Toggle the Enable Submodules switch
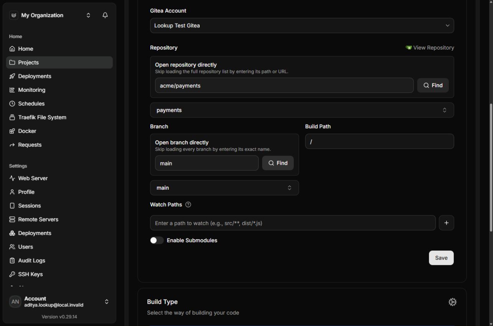This screenshot has height=326, width=493. [x=157, y=240]
